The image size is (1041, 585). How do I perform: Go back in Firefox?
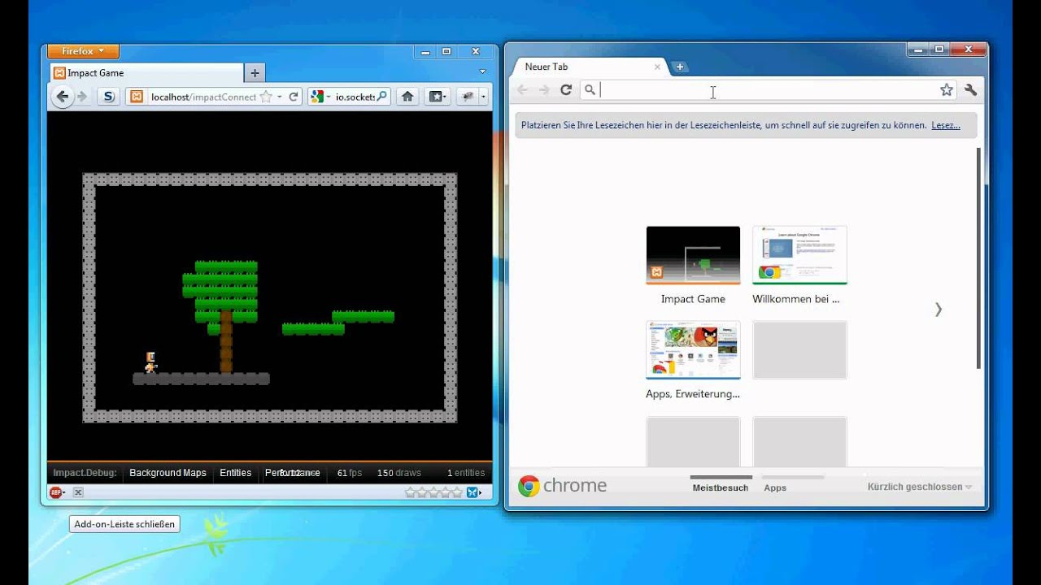click(x=63, y=97)
